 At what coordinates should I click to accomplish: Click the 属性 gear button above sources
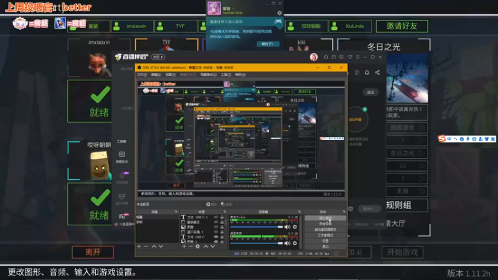[211, 205]
